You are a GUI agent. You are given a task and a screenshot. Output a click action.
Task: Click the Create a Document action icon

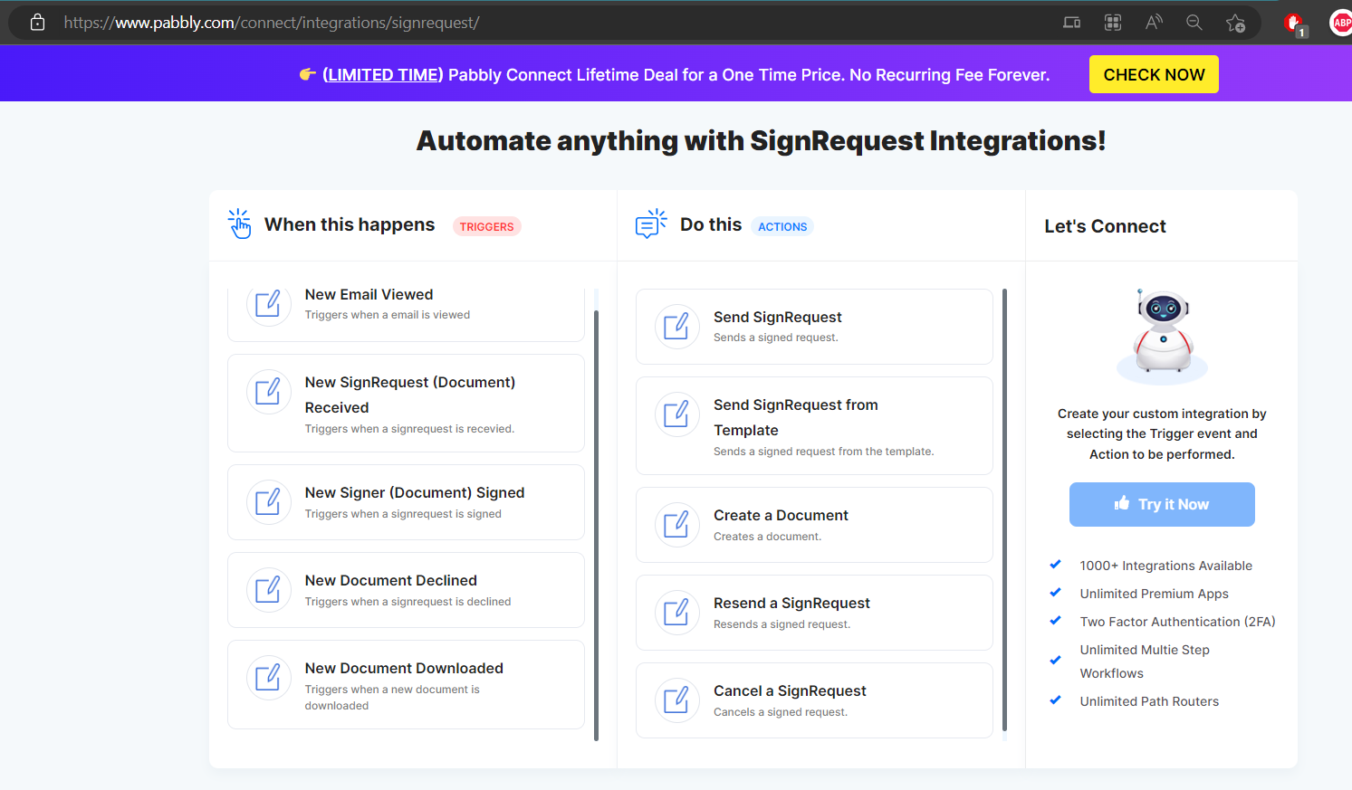(677, 525)
